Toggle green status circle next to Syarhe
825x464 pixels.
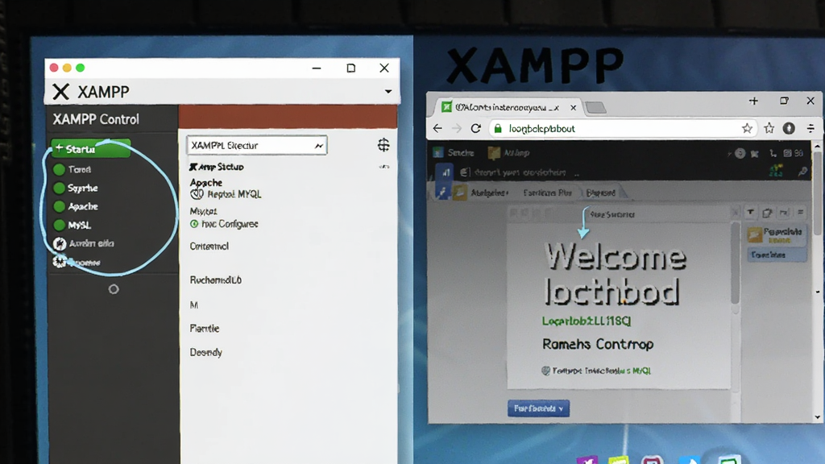pyautogui.click(x=59, y=188)
